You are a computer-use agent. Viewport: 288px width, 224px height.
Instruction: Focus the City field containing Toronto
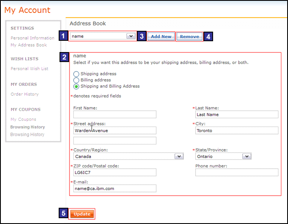click(x=236, y=130)
